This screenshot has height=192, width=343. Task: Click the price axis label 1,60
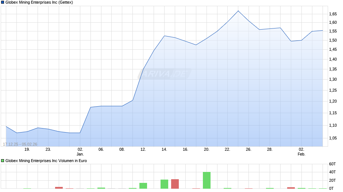[333, 22]
